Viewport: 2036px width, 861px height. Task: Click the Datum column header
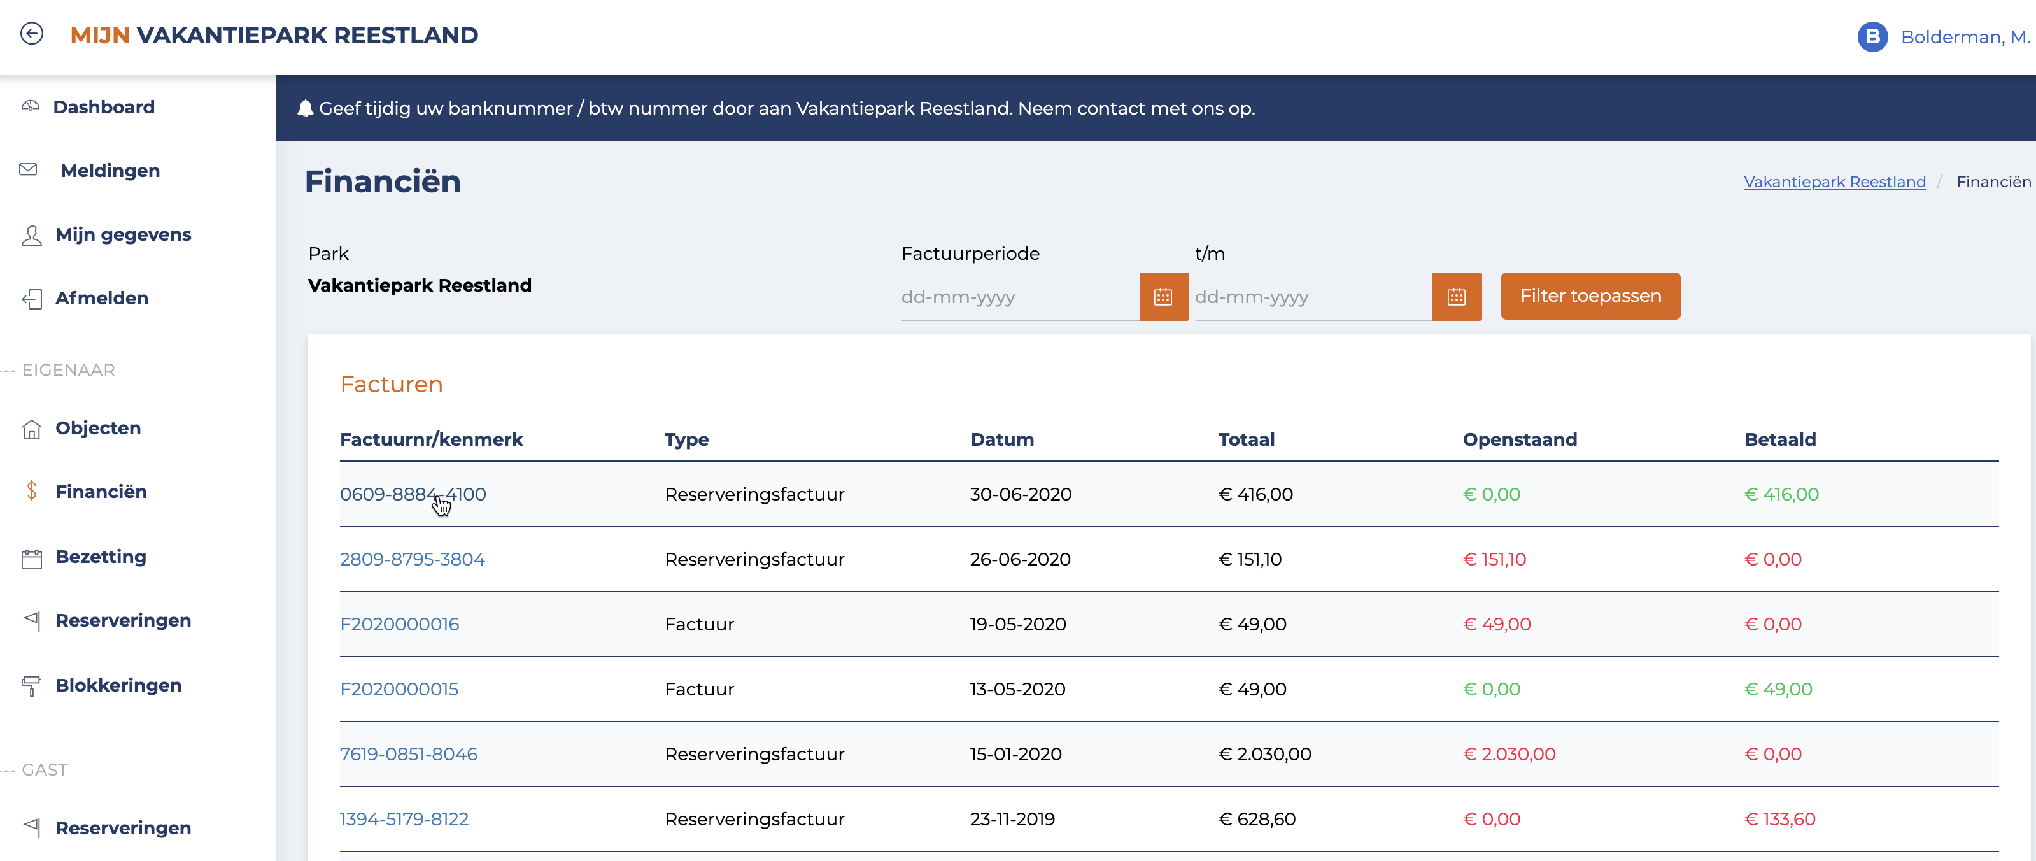pos(1001,439)
